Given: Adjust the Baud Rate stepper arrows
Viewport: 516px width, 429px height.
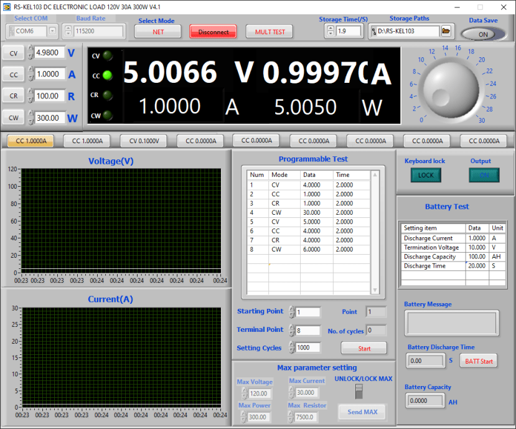Looking at the screenshot, I should [x=68, y=31].
